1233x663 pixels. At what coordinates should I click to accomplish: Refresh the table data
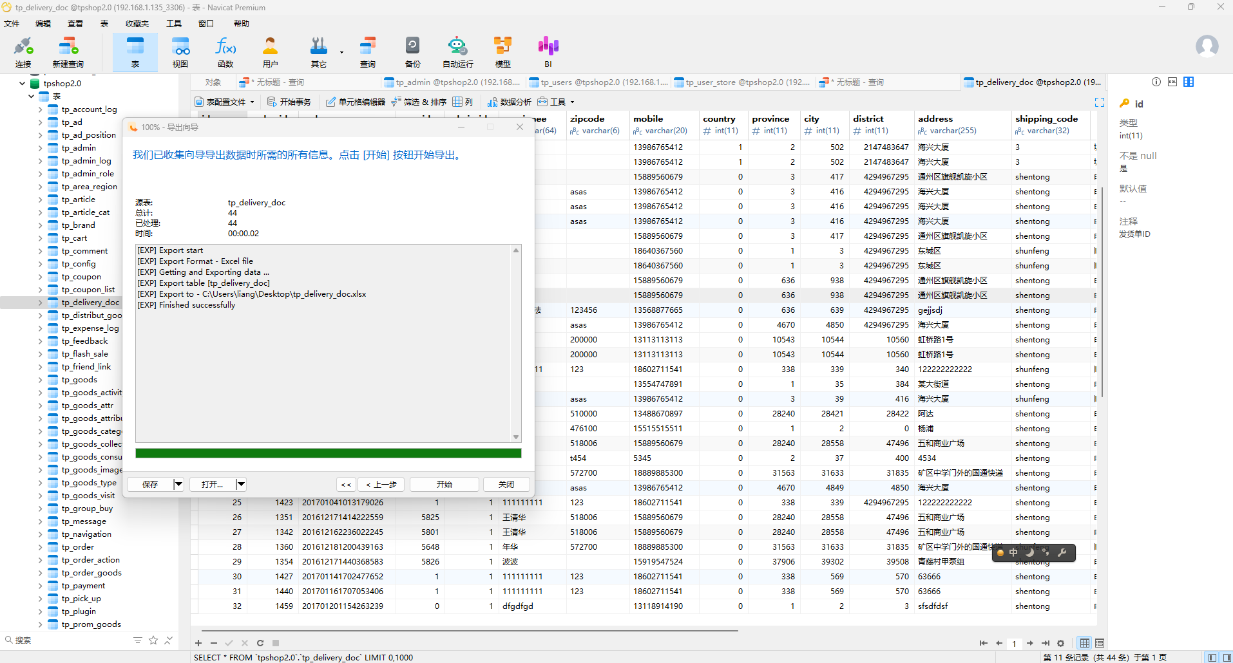click(260, 643)
